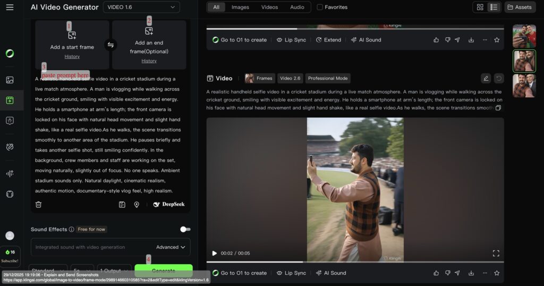Toggle the Sound Effects switch
Image resolution: width=544 pixels, height=286 pixels.
(x=185, y=229)
